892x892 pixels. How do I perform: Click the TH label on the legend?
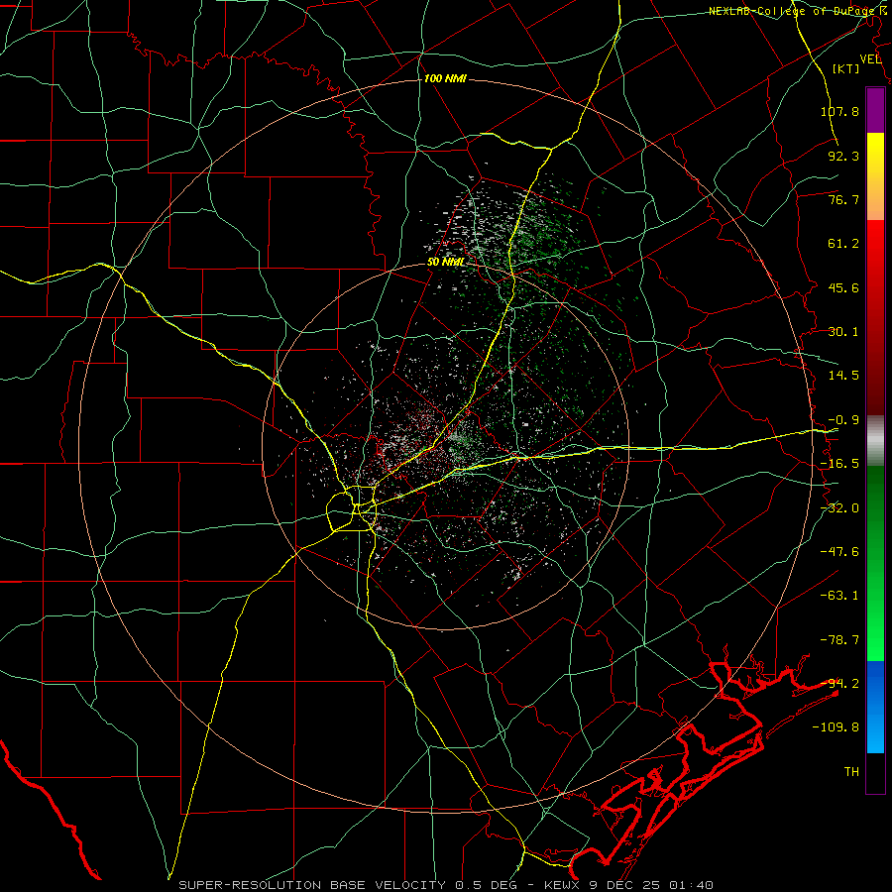click(x=851, y=772)
